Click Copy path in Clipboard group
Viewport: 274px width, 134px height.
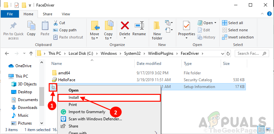pos(65,30)
